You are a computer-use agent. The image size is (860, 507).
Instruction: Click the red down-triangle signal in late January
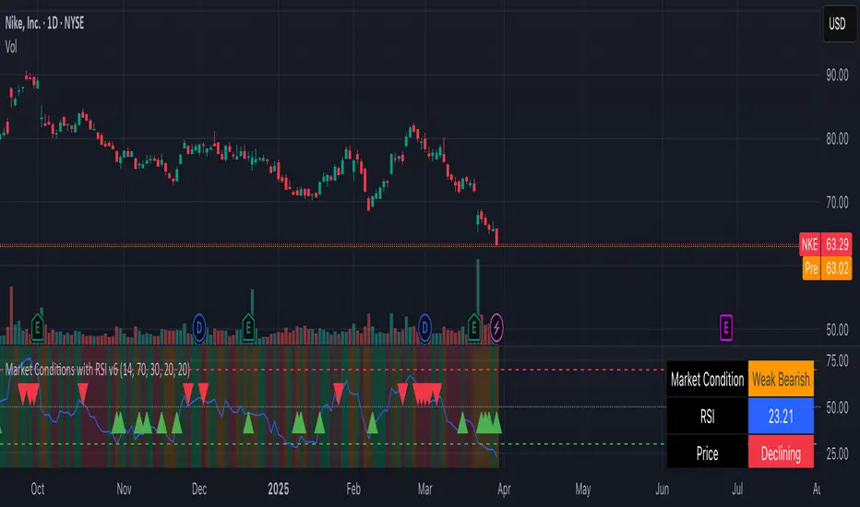[339, 393]
